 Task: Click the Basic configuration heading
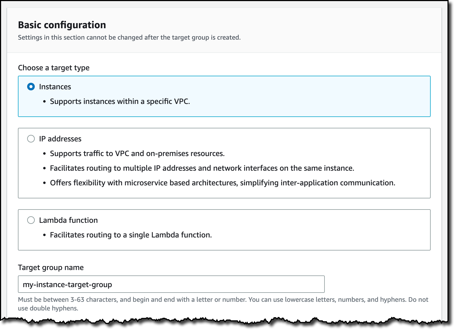tap(62, 25)
